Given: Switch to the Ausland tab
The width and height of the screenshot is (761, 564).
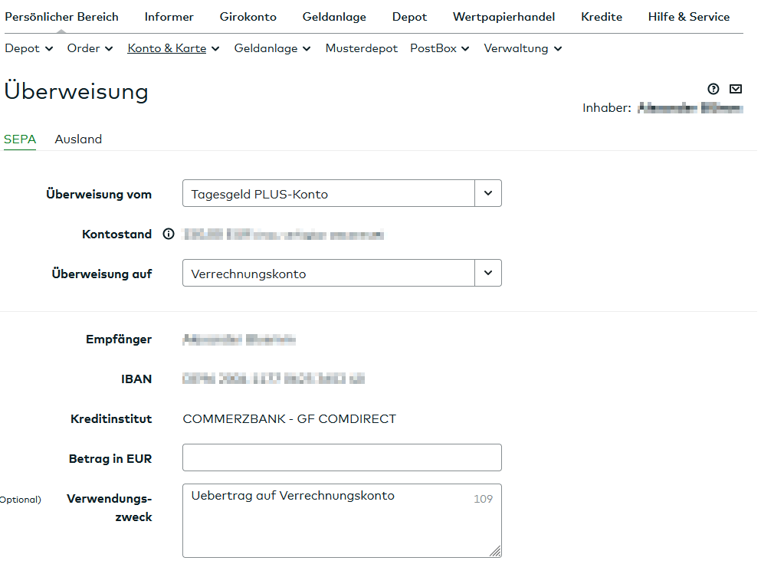Looking at the screenshot, I should (x=78, y=139).
